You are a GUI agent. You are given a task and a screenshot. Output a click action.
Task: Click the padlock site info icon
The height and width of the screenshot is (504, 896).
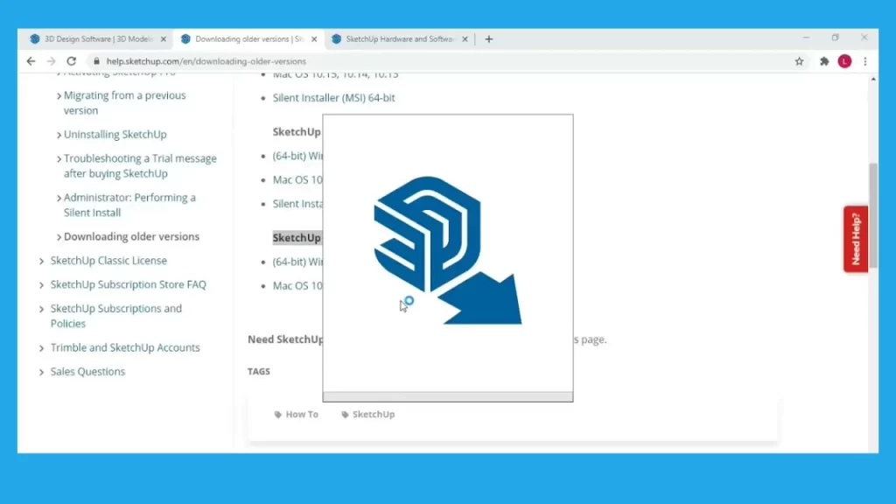96,61
